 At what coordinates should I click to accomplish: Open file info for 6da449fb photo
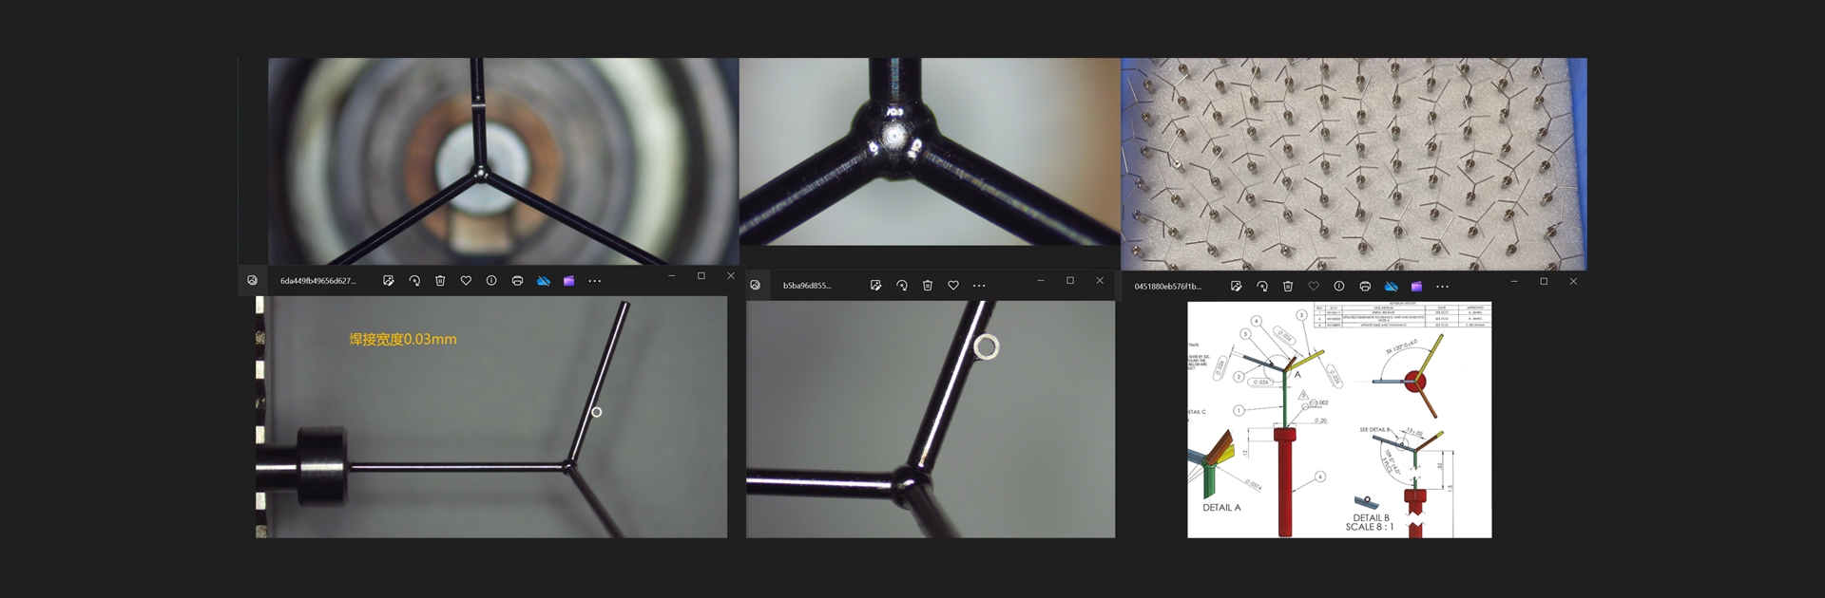tap(491, 281)
